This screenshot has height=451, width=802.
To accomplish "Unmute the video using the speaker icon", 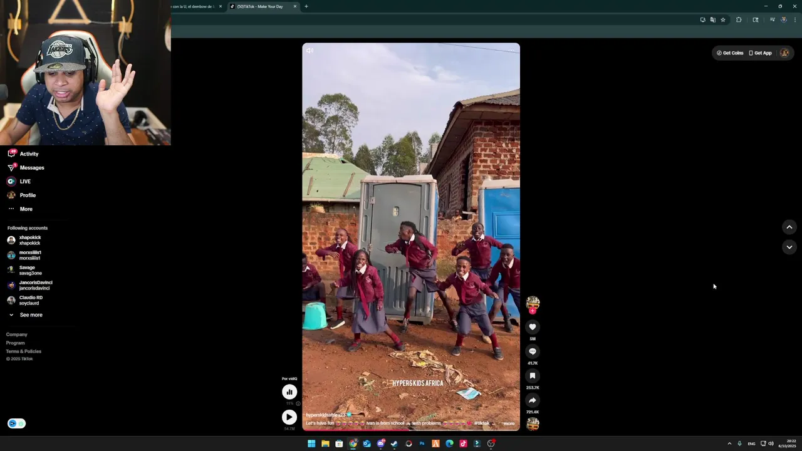I will click(310, 51).
